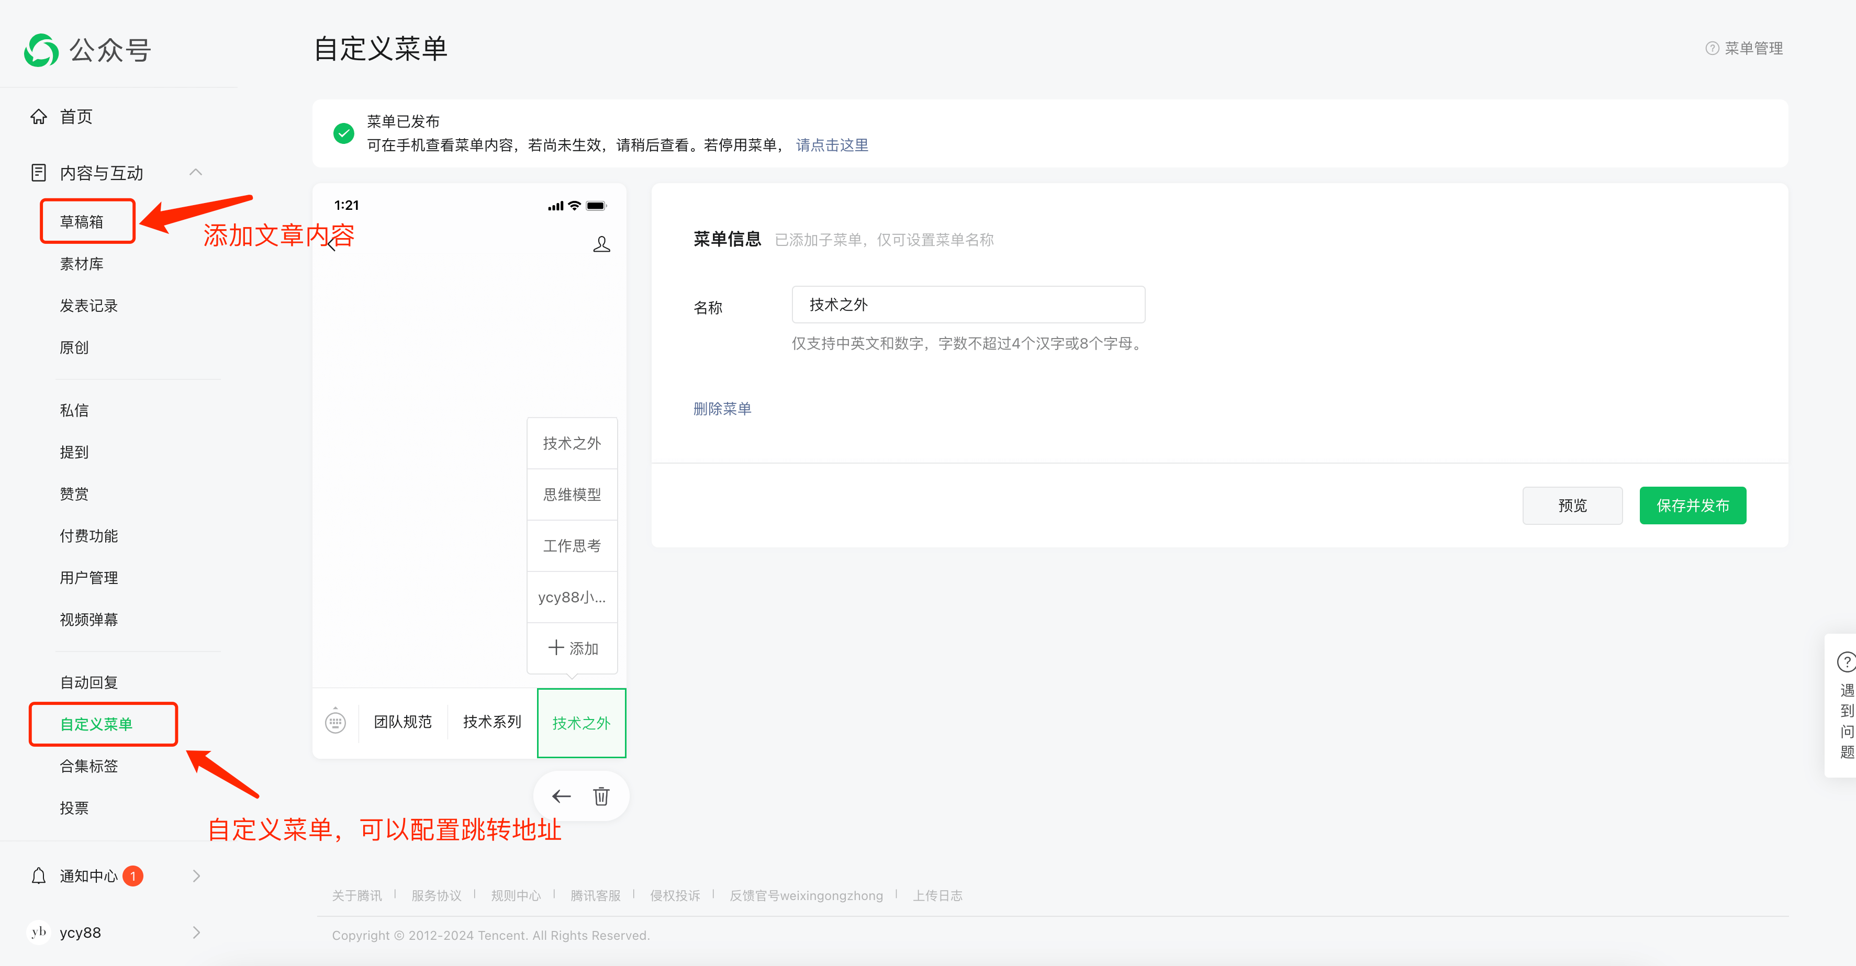Open 草稿箱 in the sidebar

(x=82, y=222)
